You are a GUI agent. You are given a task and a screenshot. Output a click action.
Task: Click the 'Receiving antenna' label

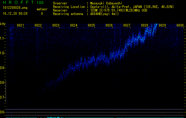point(68,14)
